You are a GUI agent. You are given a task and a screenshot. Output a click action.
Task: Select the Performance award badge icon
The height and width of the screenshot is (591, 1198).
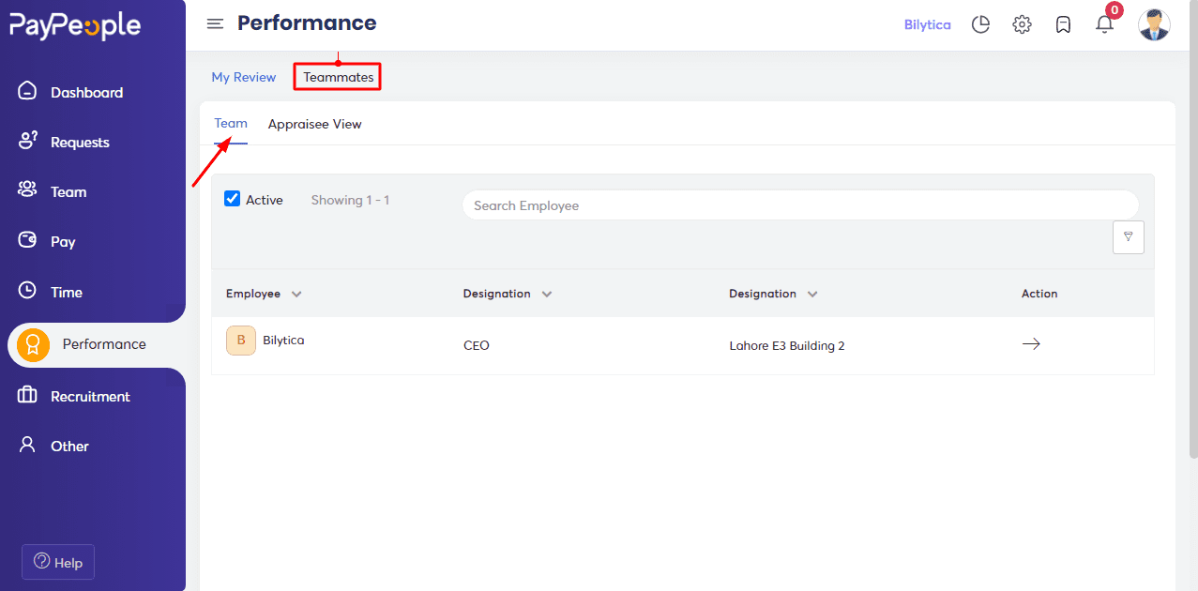tap(33, 344)
